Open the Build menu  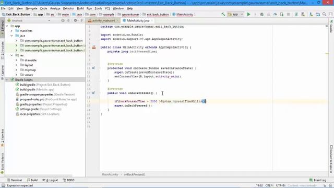(80, 8)
